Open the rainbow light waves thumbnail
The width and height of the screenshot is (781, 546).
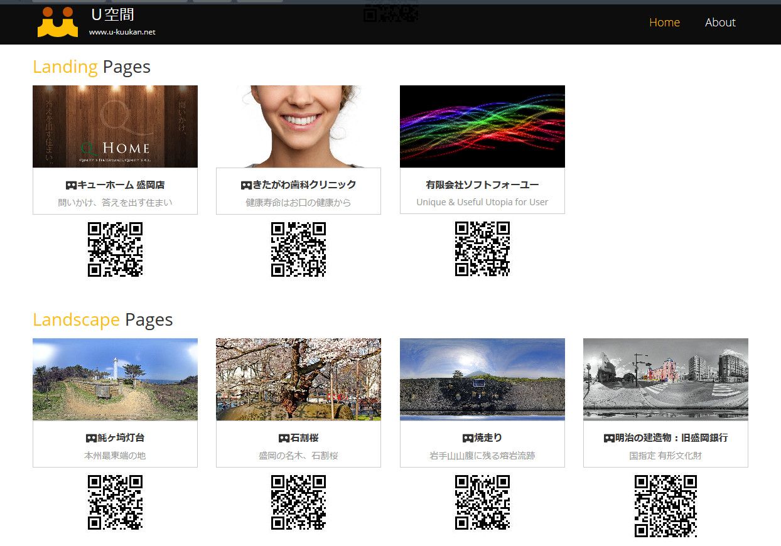(x=482, y=126)
